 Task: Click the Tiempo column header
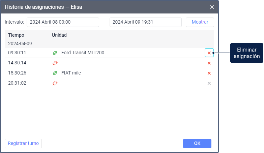16,35
